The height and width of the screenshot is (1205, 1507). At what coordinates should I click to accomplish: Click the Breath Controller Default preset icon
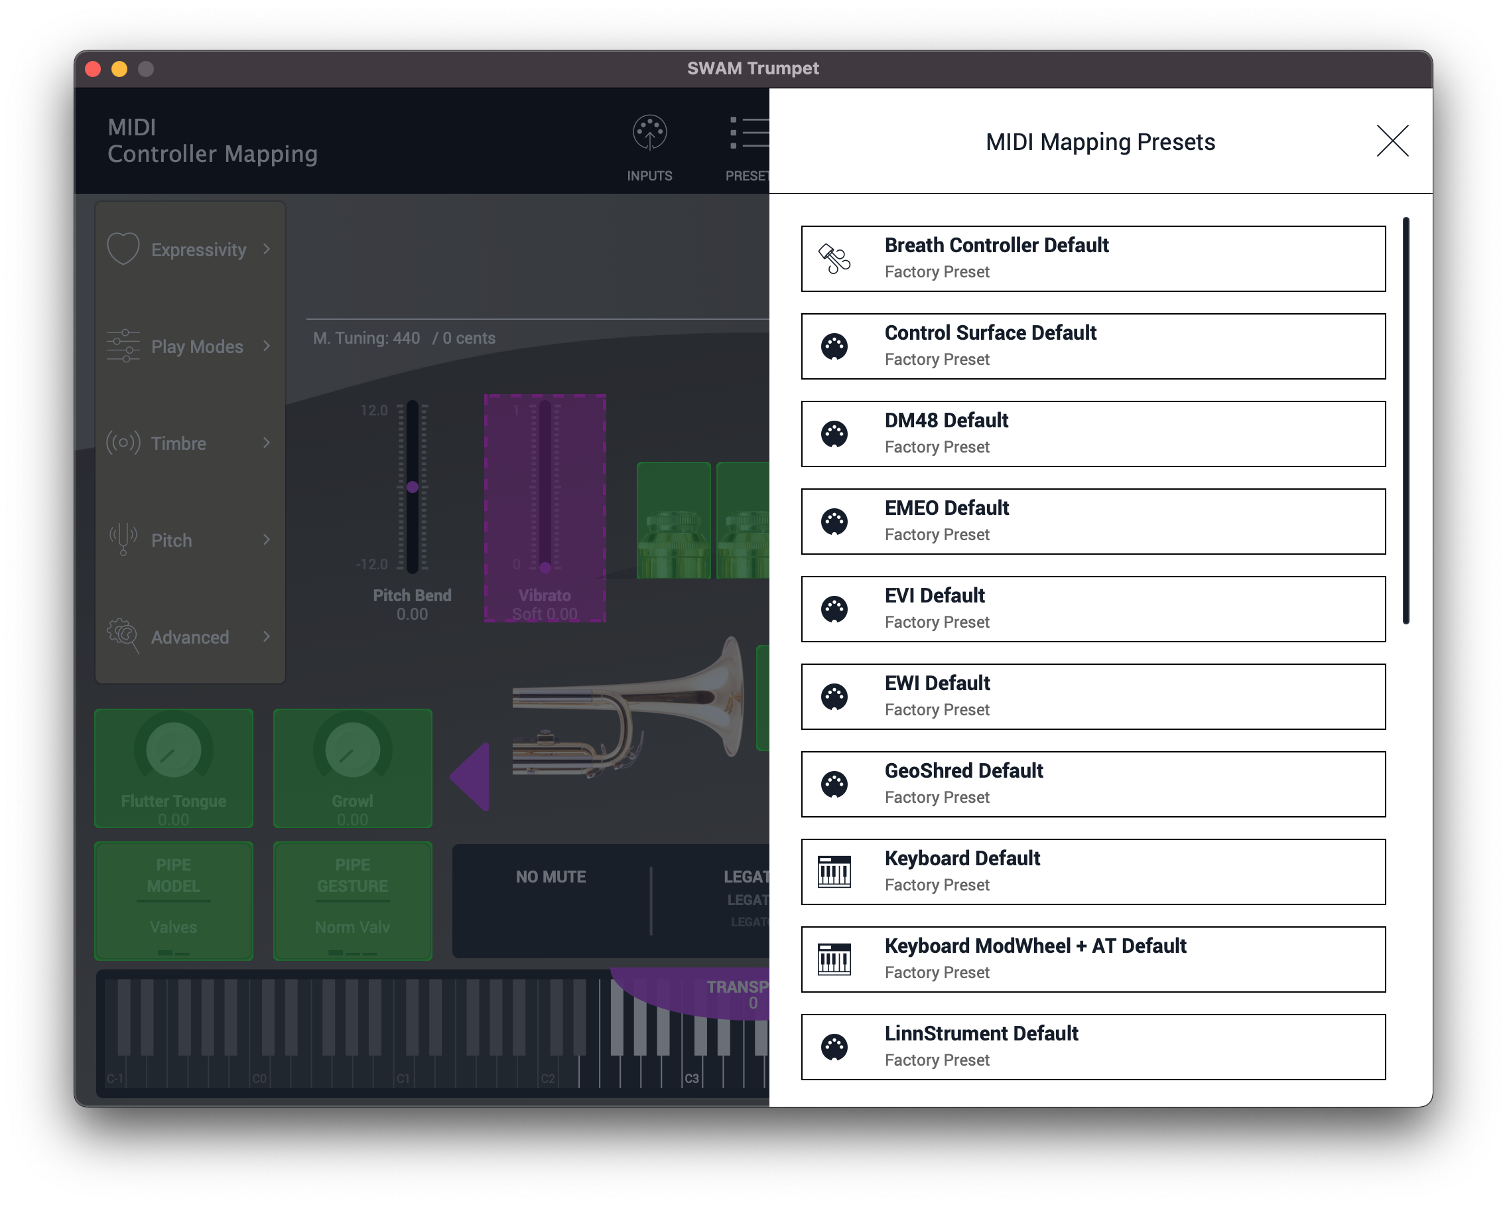834,259
